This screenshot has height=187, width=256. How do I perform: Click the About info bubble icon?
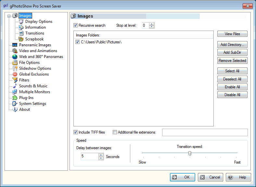point(15,109)
